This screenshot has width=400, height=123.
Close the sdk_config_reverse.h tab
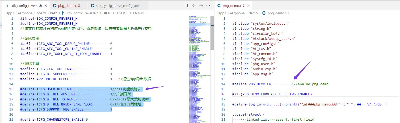tap(45, 6)
